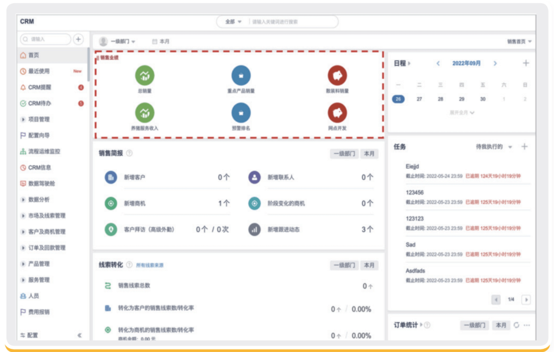This screenshot has width=554, height=352.
Task: Open the task named Asdfads
Action: (415, 271)
